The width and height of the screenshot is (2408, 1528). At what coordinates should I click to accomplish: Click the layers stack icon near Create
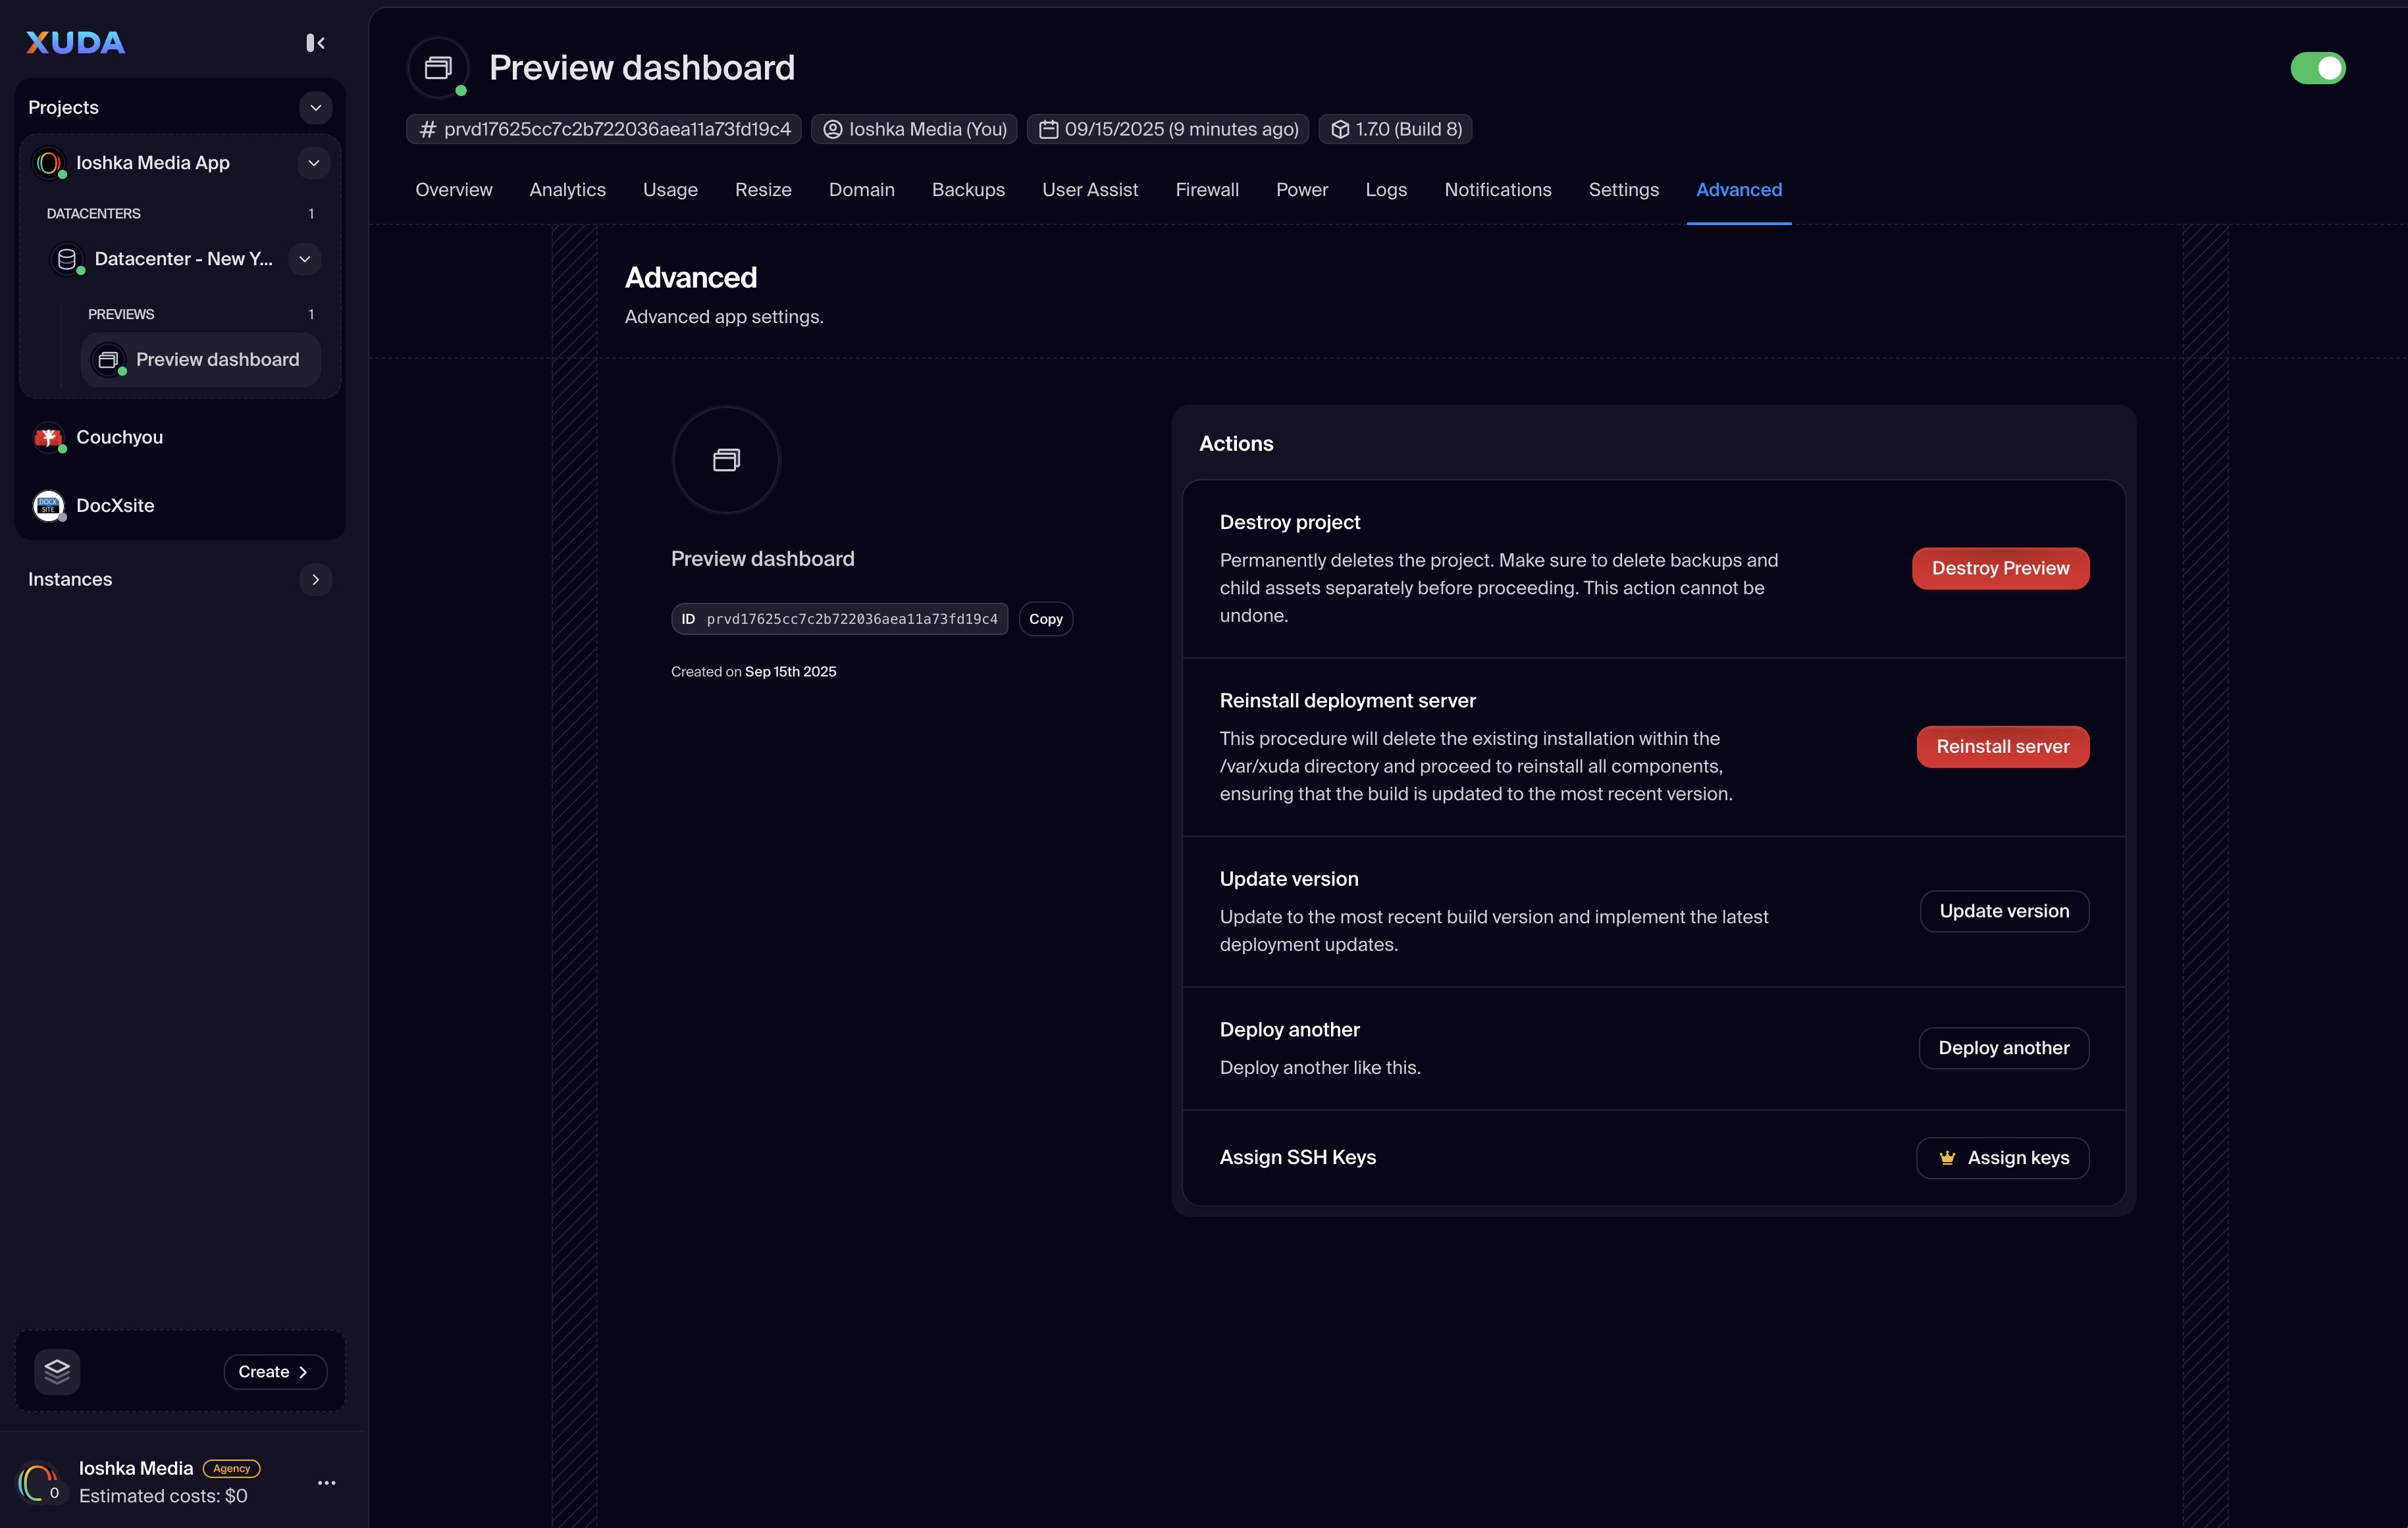click(57, 1371)
